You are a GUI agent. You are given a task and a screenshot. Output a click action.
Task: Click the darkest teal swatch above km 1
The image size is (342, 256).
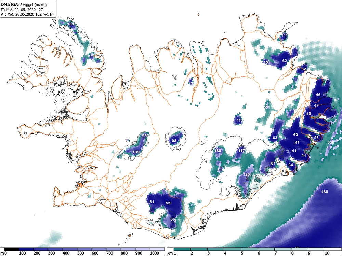(x=182, y=249)
